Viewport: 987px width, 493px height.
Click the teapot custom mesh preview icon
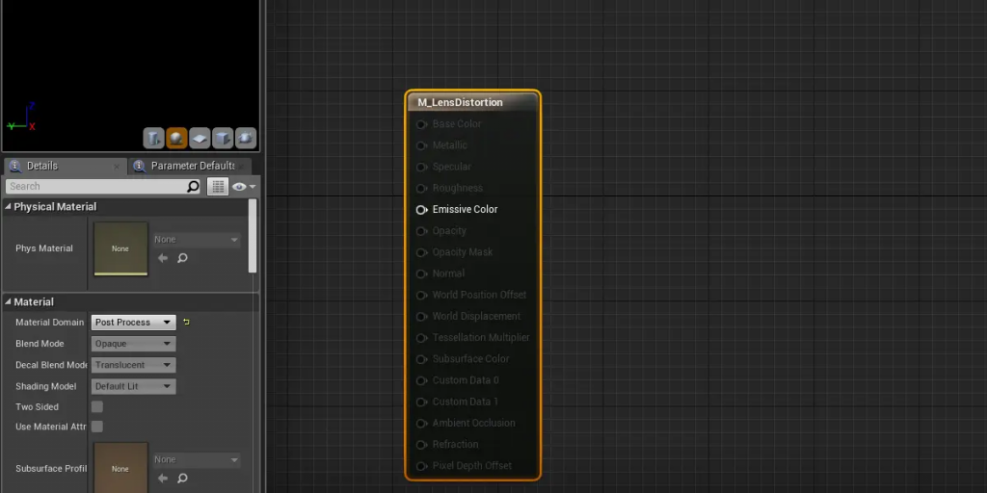click(246, 139)
